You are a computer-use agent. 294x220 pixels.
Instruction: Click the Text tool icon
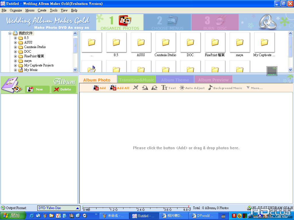(x=165, y=88)
